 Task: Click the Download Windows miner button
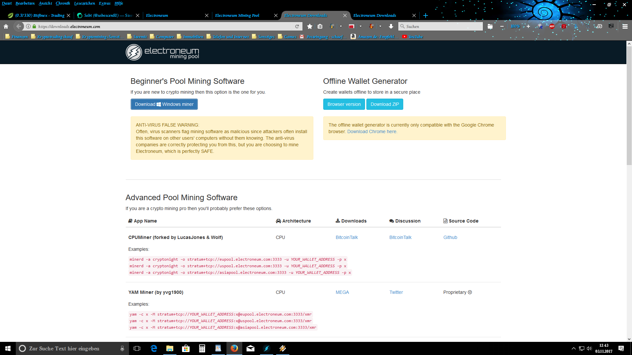pyautogui.click(x=164, y=104)
